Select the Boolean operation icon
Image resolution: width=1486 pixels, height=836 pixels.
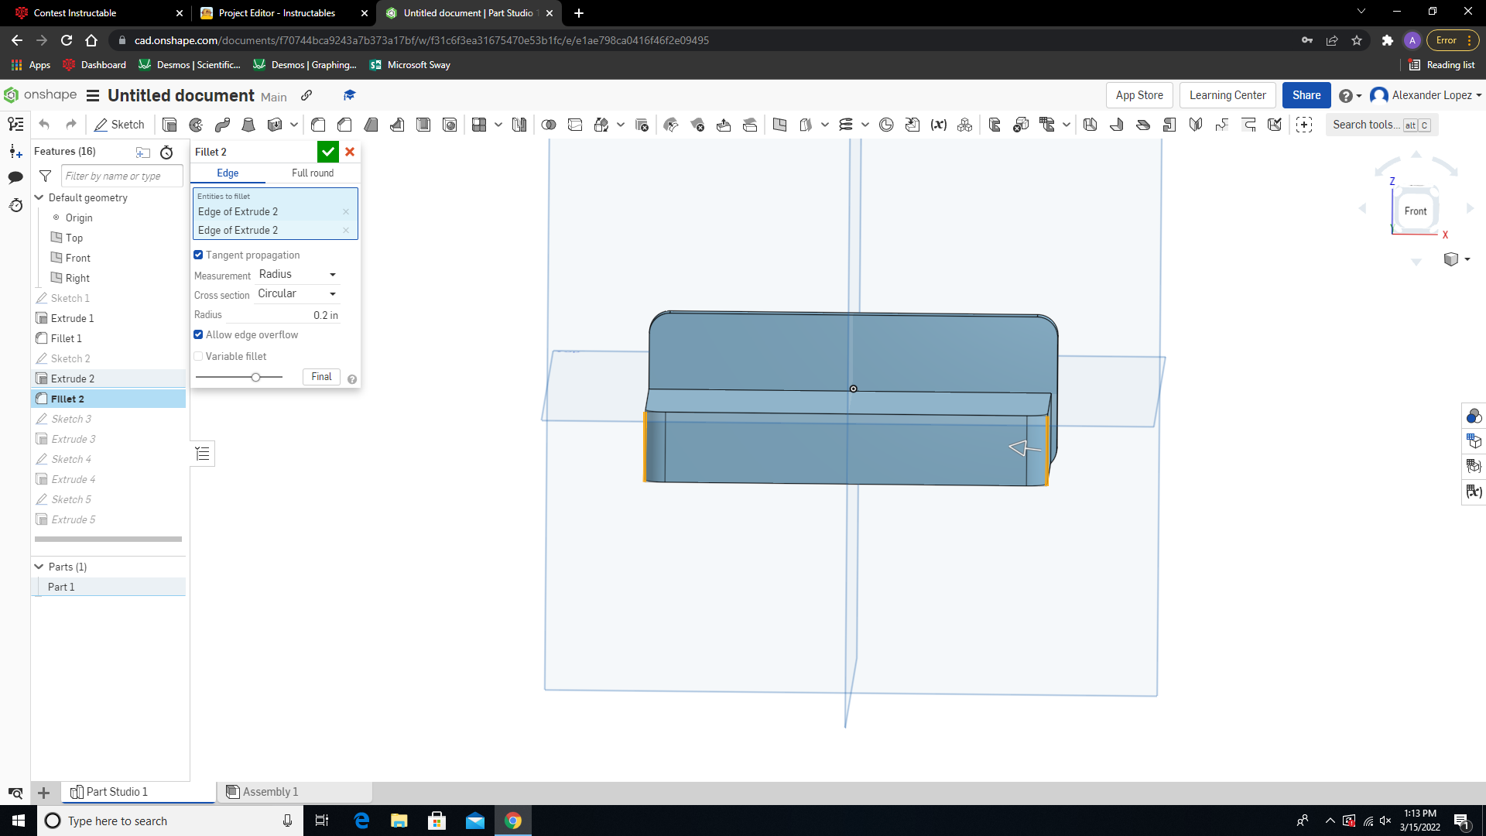point(548,124)
